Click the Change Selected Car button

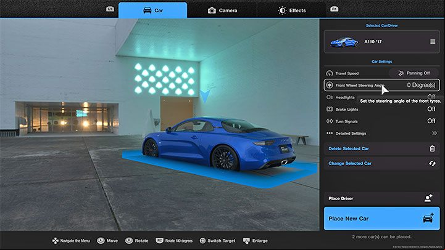click(381, 163)
